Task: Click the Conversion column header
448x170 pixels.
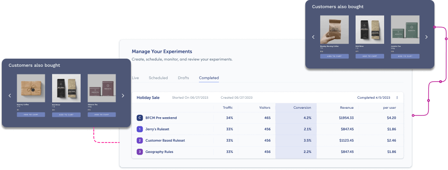Action: tap(302, 107)
